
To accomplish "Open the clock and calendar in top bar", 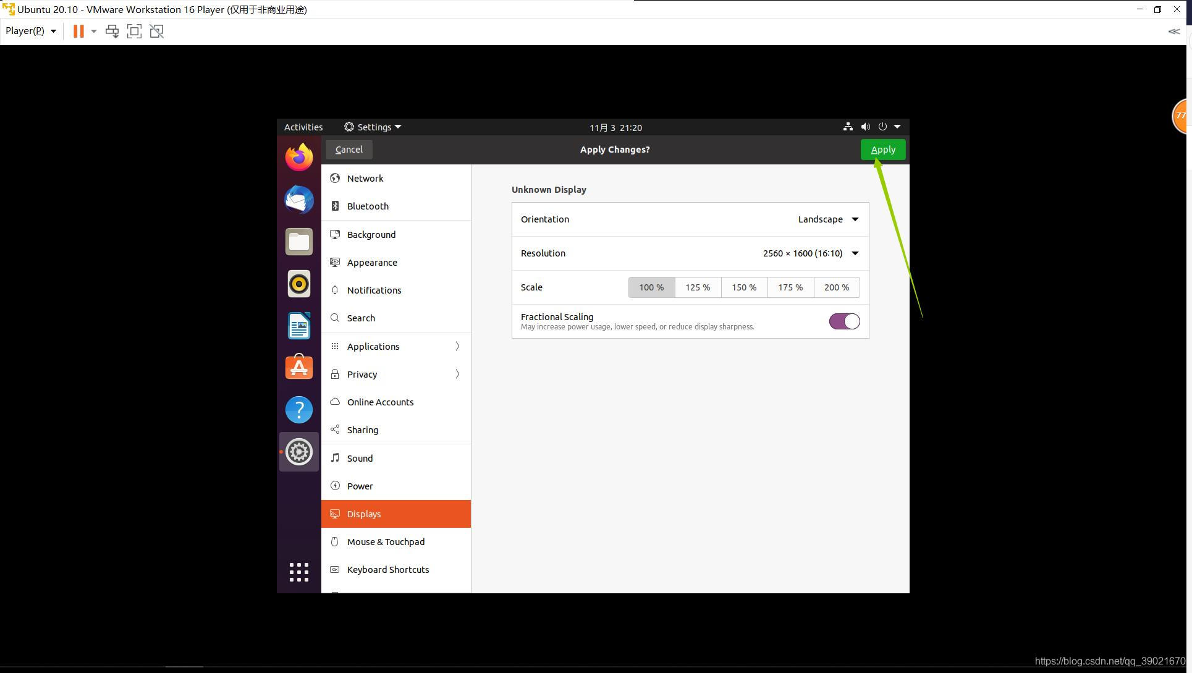I will [615, 127].
